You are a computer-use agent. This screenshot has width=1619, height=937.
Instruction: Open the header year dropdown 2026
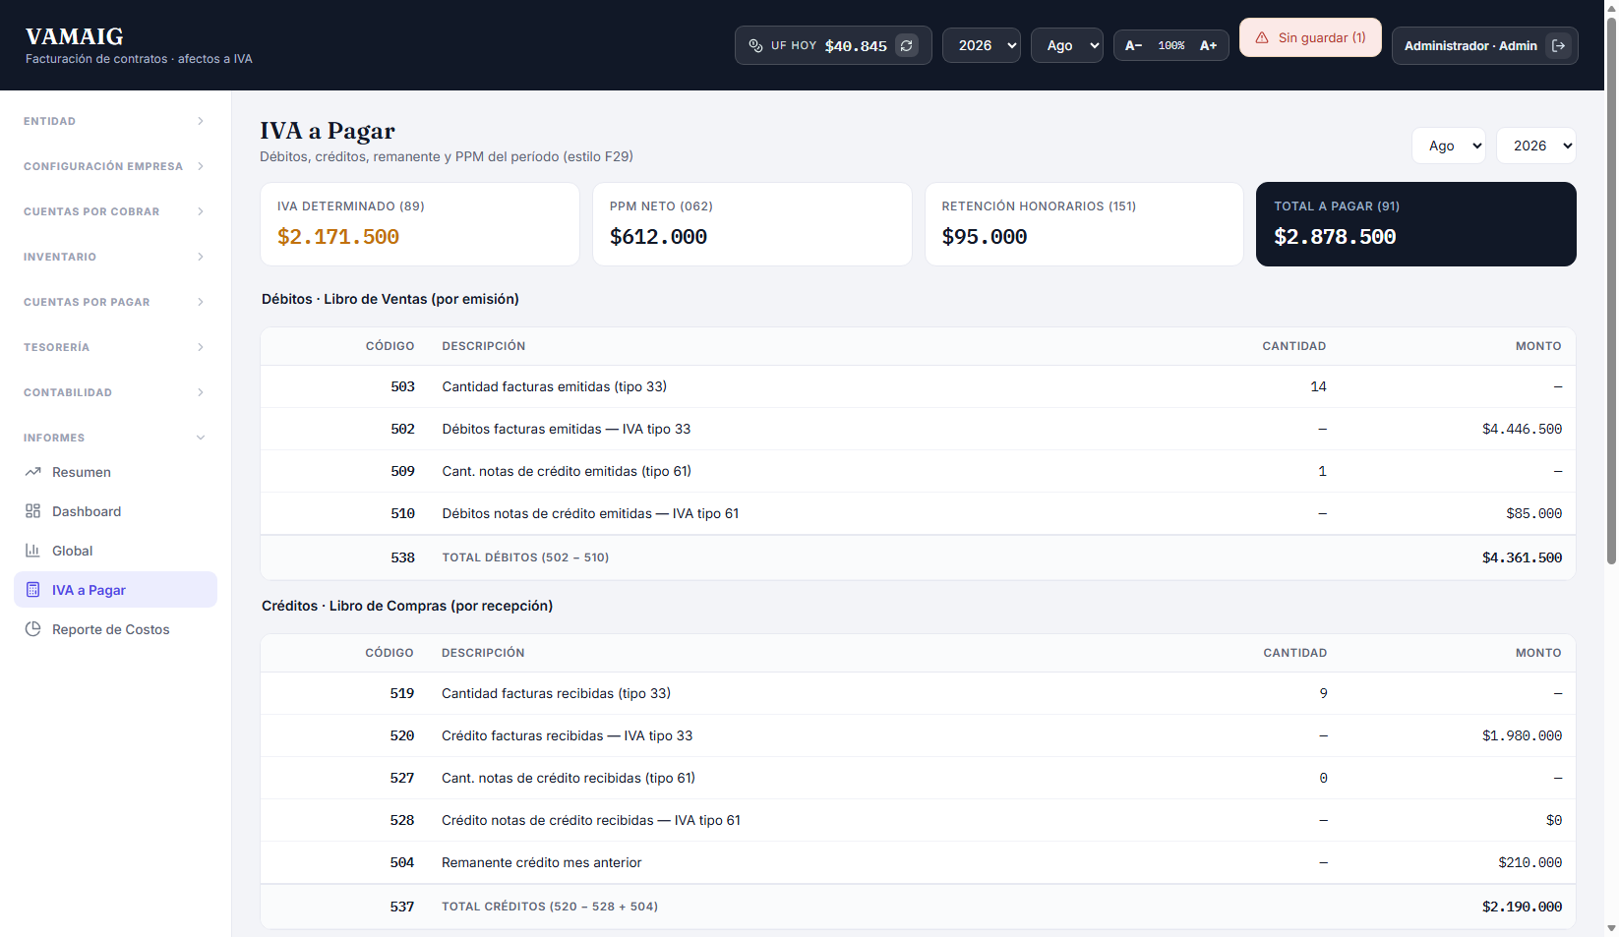pos(982,45)
